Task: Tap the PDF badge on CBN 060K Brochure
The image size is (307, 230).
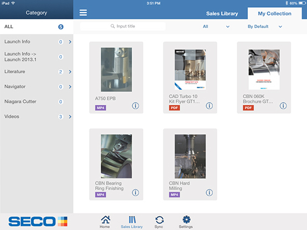Action: click(x=248, y=108)
